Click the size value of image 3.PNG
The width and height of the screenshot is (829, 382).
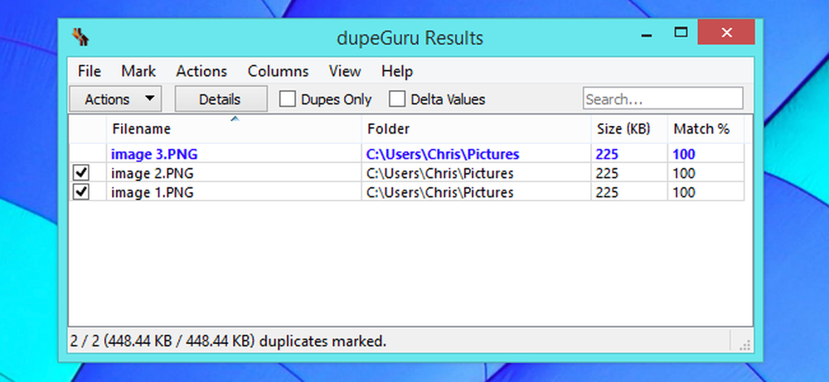[x=608, y=154]
